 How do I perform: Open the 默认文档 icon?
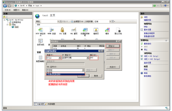118,30
